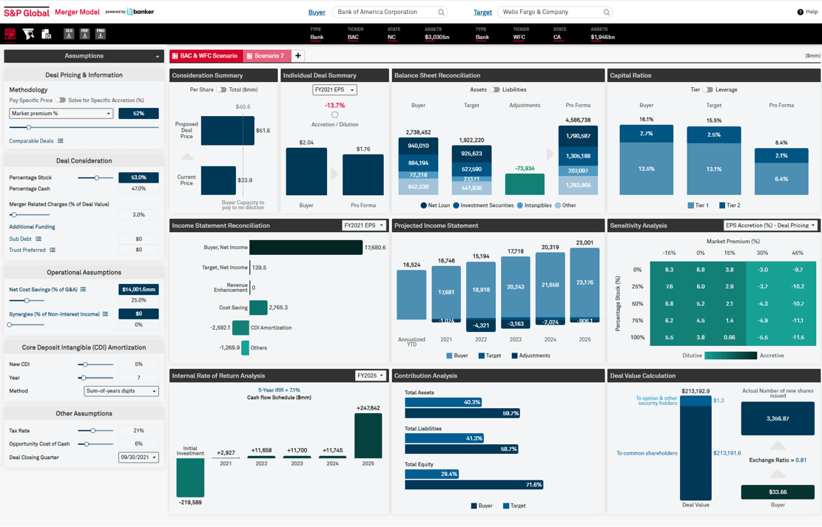
Task: Toggle Tier versus Leverage in Capital Ratios
Action: click(708, 89)
